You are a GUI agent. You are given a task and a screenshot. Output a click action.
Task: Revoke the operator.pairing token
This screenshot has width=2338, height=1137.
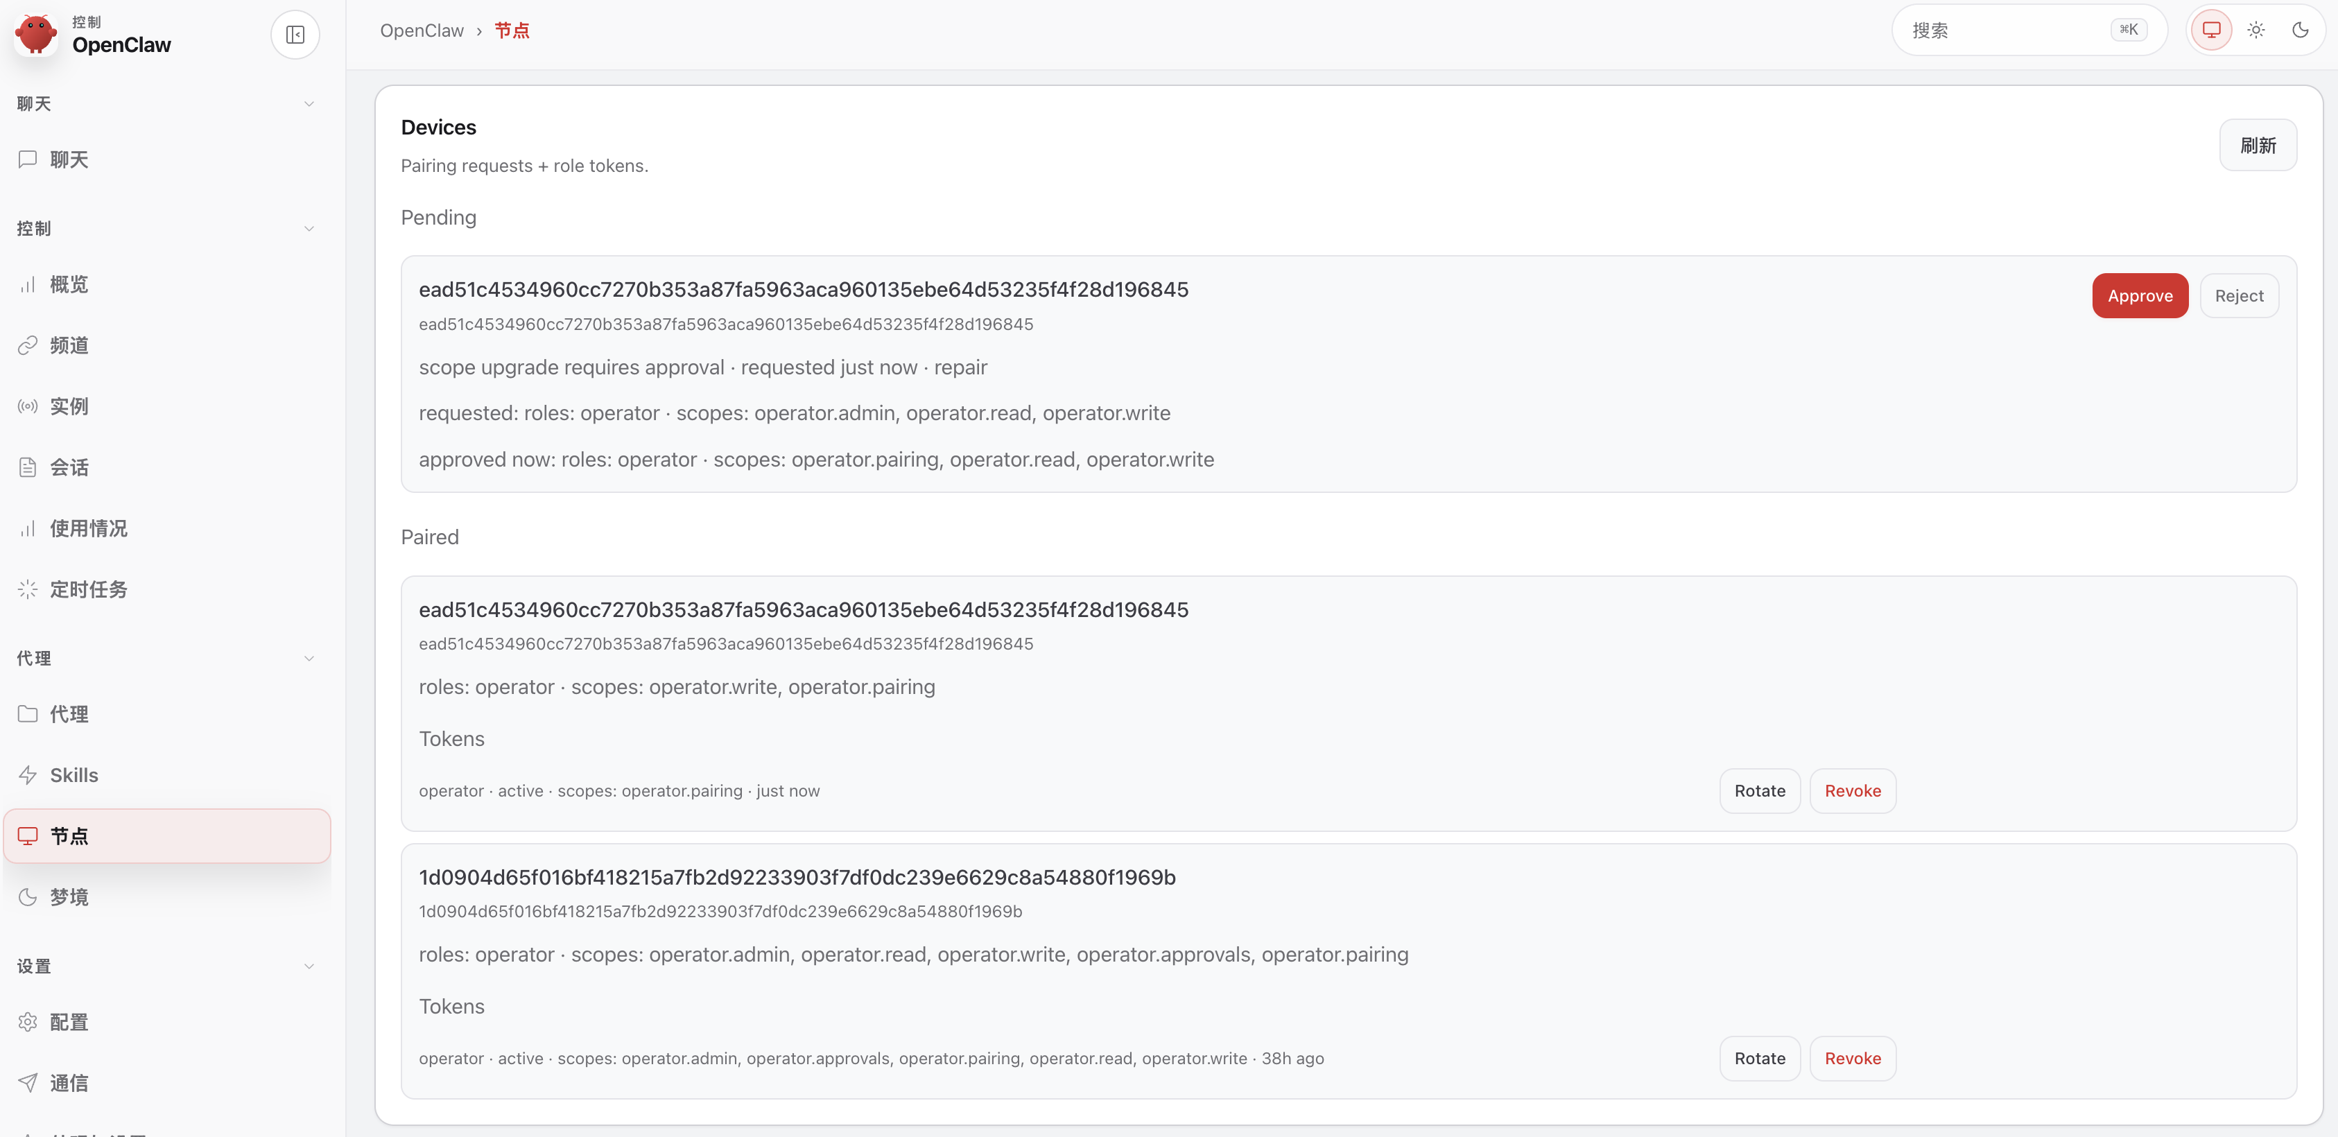pyautogui.click(x=1853, y=790)
